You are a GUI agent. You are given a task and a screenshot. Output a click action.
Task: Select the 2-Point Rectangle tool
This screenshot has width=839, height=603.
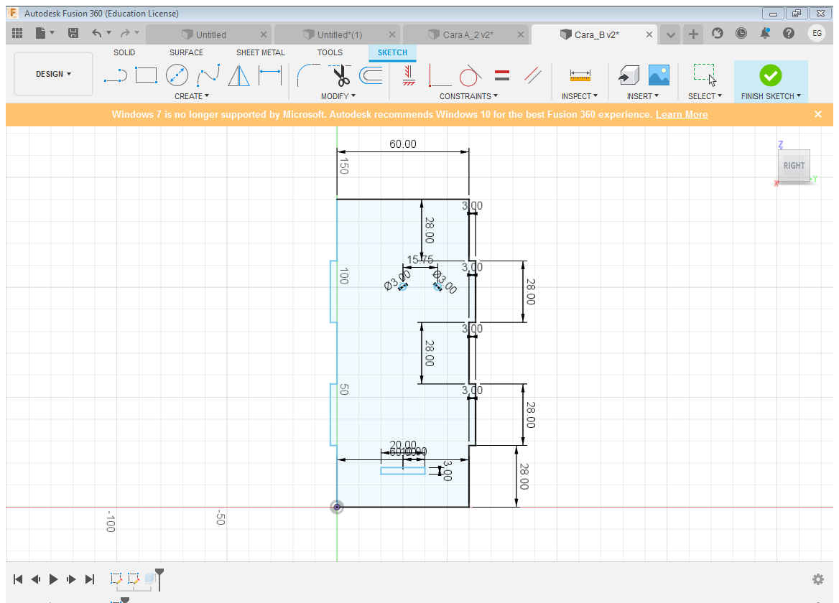(146, 75)
